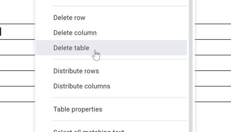231x132 pixels.
Task: Click Delete row in context menu
Action: (69, 18)
